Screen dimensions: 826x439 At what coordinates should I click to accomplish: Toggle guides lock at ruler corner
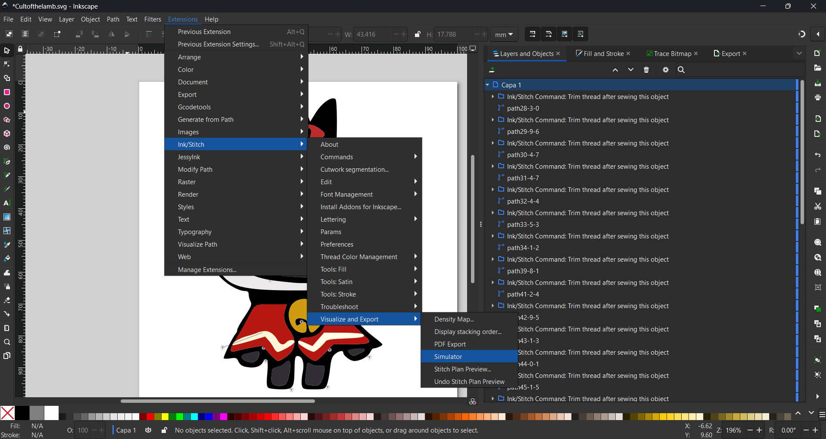[x=20, y=49]
